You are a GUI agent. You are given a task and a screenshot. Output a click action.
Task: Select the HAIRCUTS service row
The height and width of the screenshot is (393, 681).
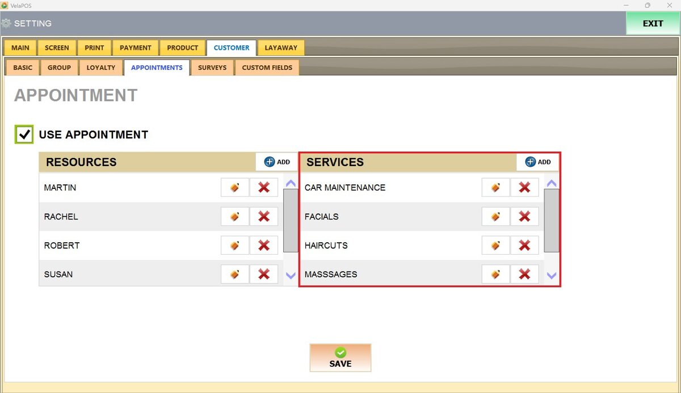pyautogui.click(x=422, y=246)
